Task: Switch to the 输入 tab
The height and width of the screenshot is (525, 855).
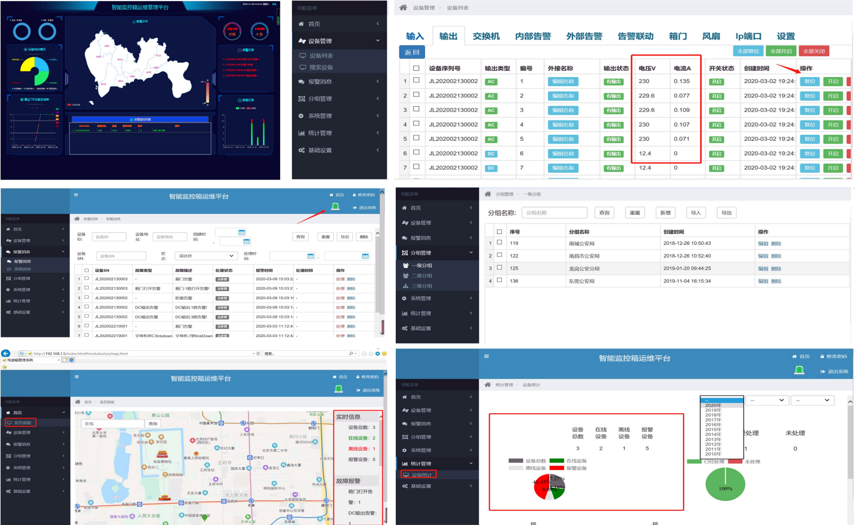Action: [415, 36]
